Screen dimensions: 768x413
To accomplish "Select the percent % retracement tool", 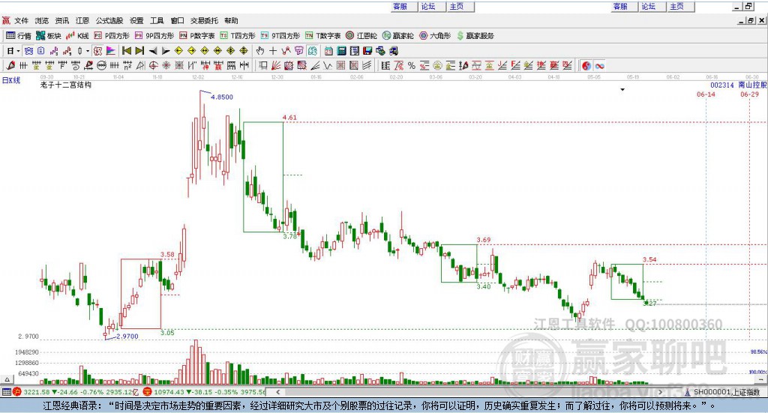I will [412, 65].
